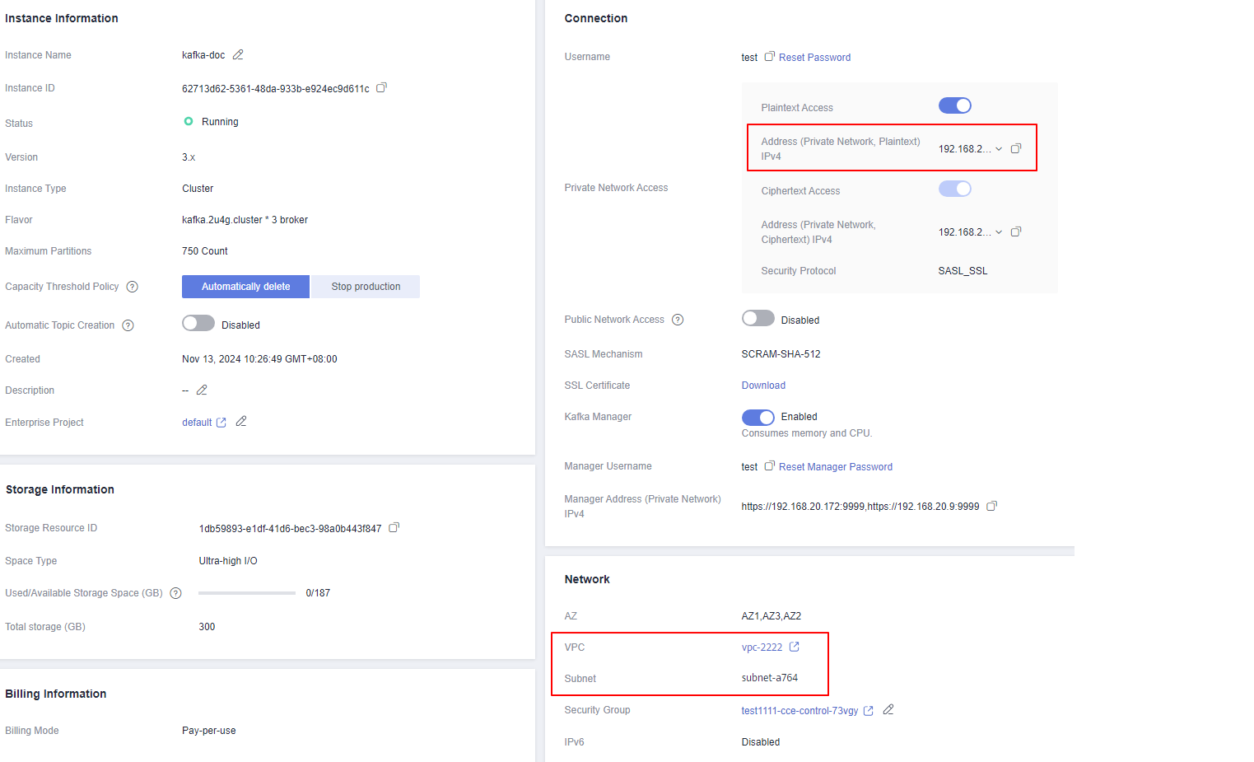This screenshot has height=762, width=1254.
Task: Click the storage space usage bar
Action: (247, 593)
